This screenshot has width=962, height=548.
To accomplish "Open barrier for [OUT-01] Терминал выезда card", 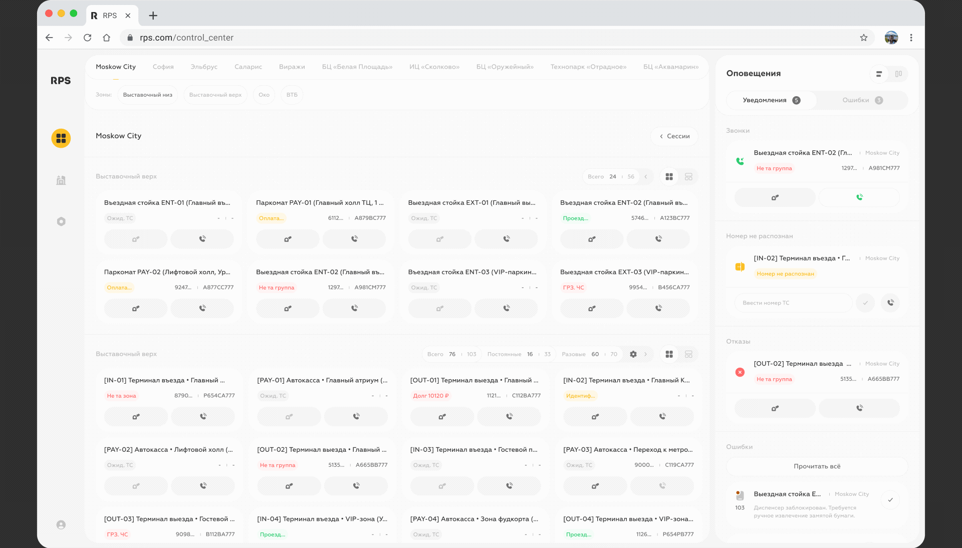I will [x=442, y=416].
